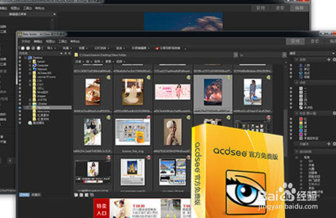
Task: Open the View menu in the front window
Action: 50,41
